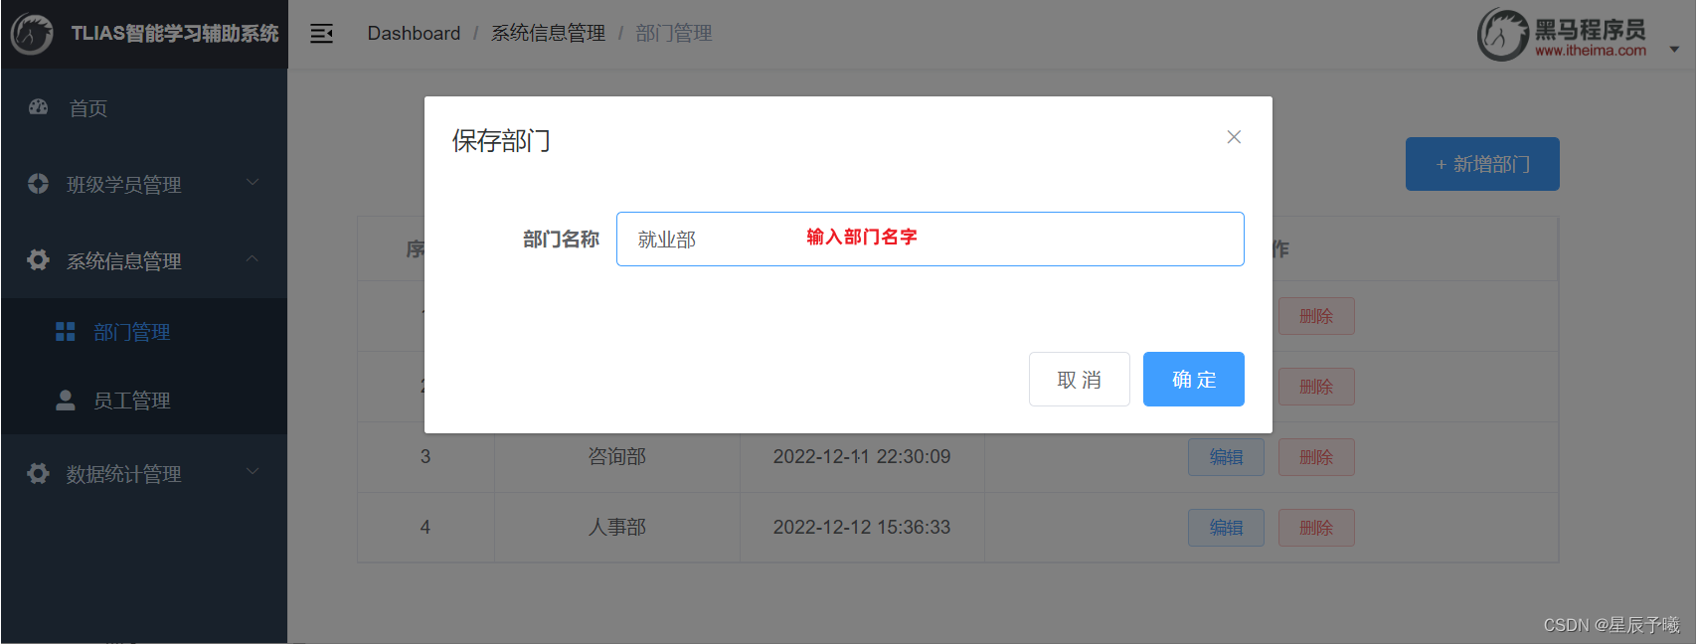Click the person icon beside 员工管理
Image resolution: width=1696 pixels, height=644 pixels.
[x=66, y=401]
